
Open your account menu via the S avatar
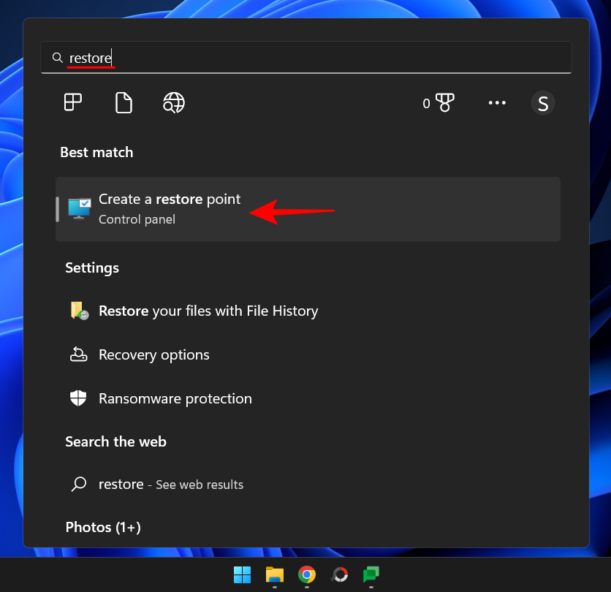pos(542,102)
